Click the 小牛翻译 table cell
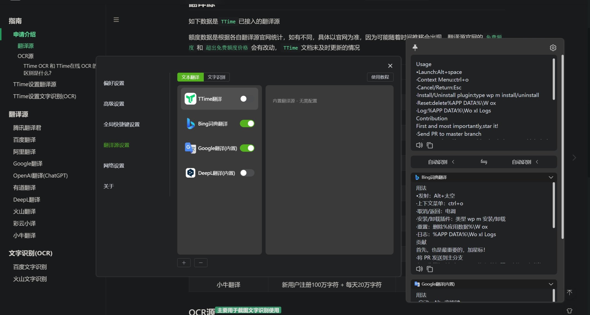 coord(228,285)
